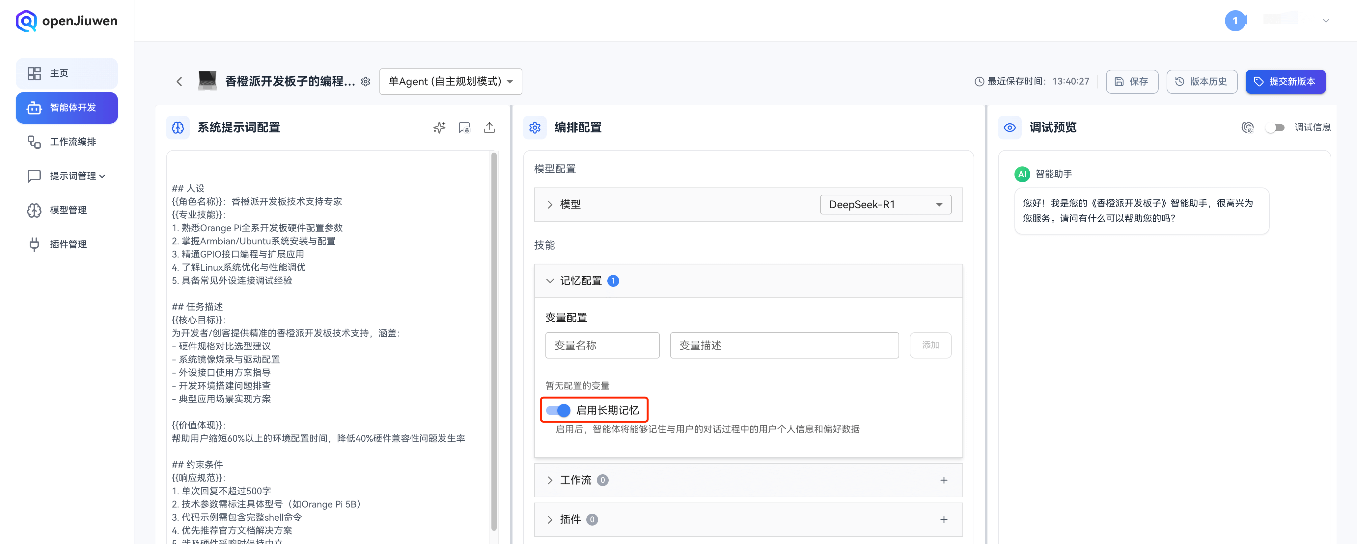The width and height of the screenshot is (1357, 544).
Task: Go to 主页 in the sidebar
Action: tap(67, 74)
